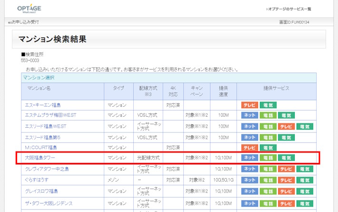Click the OPTAGE logo
The height and width of the screenshot is (212, 338).
(x=29, y=9)
